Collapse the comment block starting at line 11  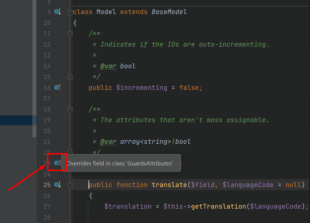[70, 33]
